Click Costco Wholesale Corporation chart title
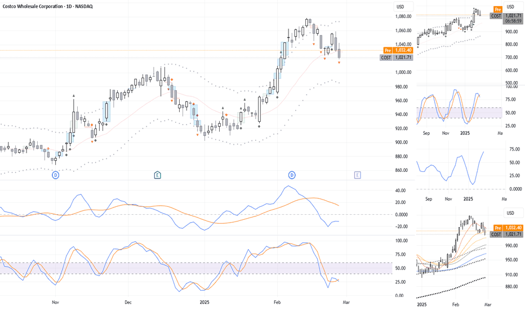The height and width of the screenshot is (310, 525). click(47, 6)
